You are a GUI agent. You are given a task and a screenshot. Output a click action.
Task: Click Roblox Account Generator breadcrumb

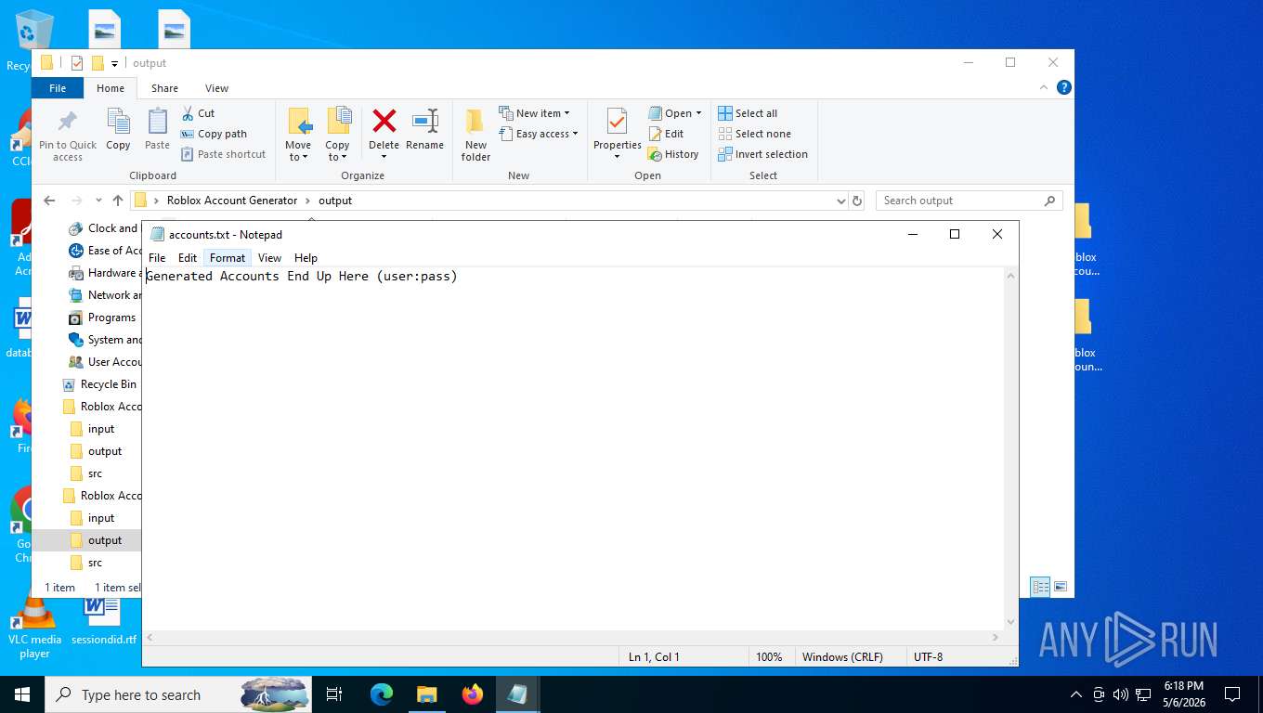(232, 201)
